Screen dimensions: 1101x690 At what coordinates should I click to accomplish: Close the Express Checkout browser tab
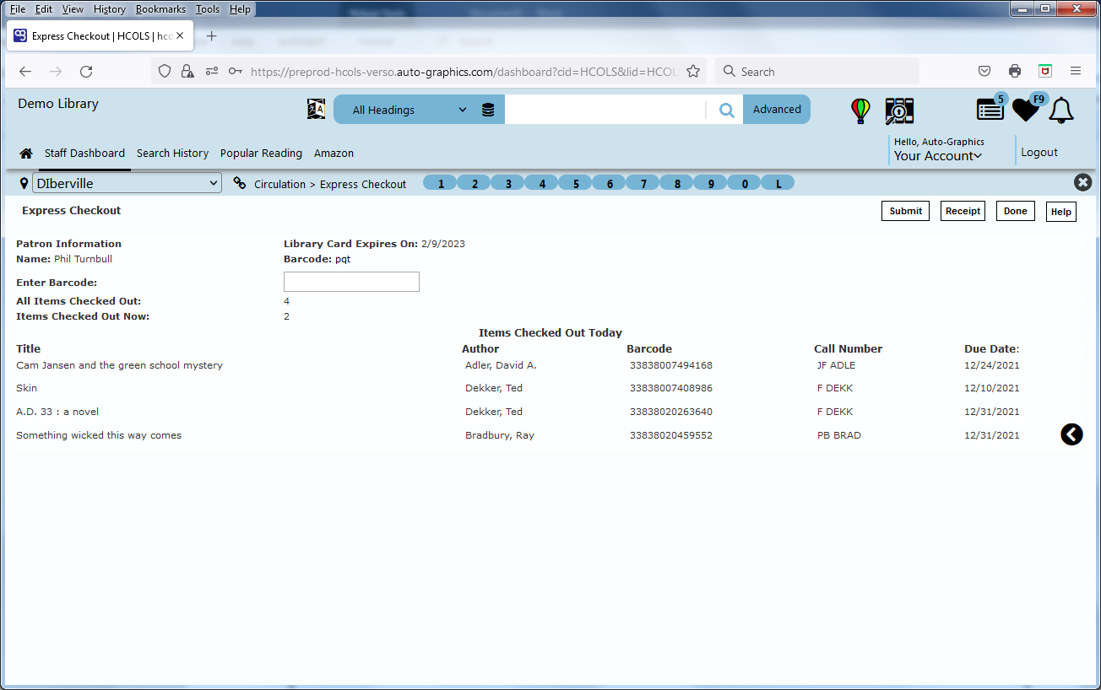click(180, 36)
